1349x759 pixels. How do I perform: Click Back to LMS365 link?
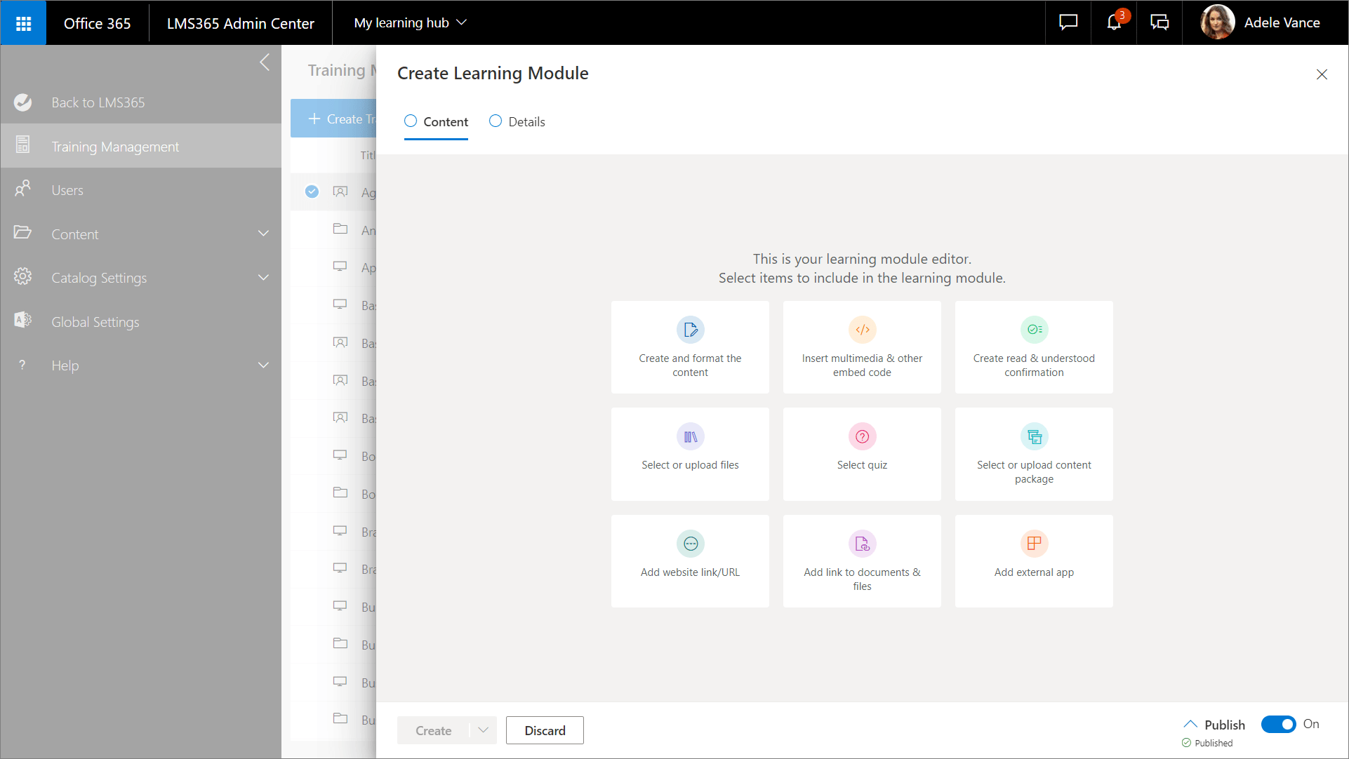(x=98, y=102)
